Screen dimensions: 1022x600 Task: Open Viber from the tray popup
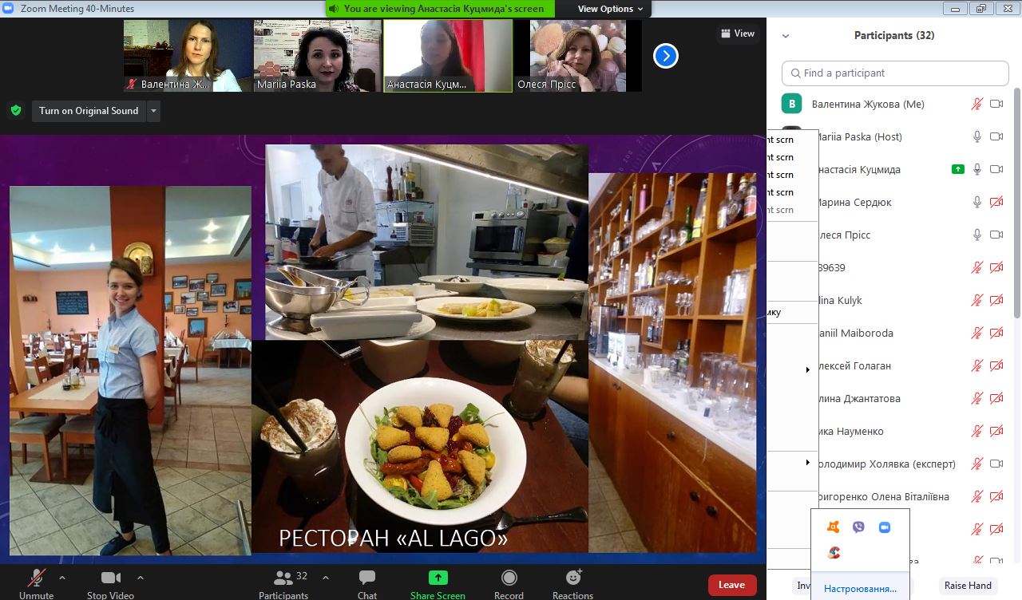[x=858, y=527]
